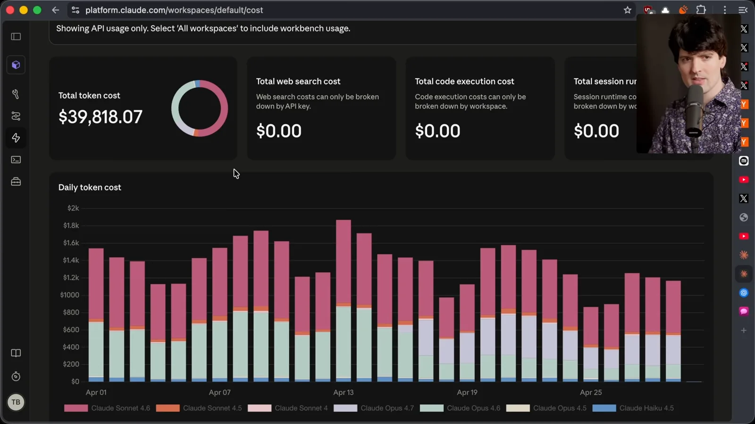
Task: Open the browser three-dot menu
Action: (x=725, y=10)
